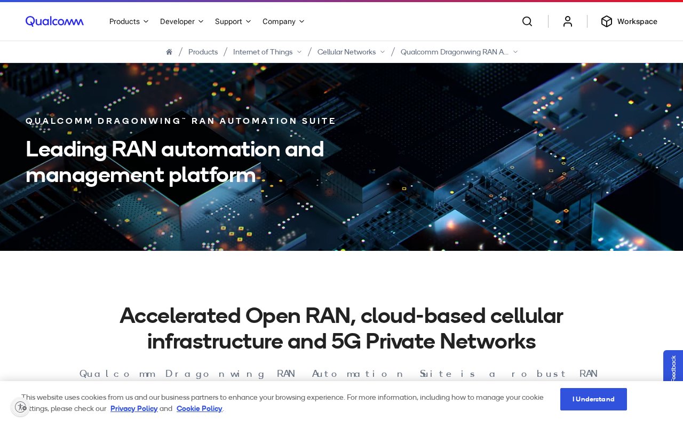Click 'Accelerated Open RAN' section heading
The height and width of the screenshot is (427, 683).
pyautogui.click(x=341, y=328)
